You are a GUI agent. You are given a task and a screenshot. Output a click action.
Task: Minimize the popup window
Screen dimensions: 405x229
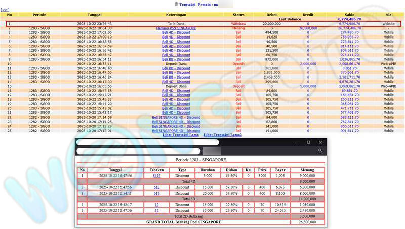coord(296,142)
